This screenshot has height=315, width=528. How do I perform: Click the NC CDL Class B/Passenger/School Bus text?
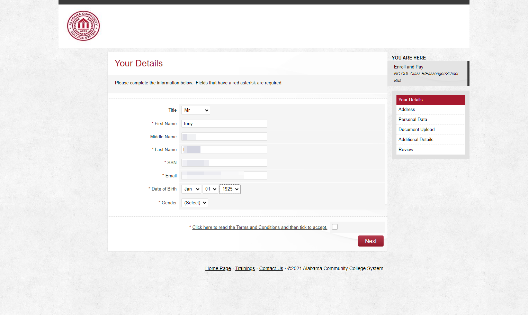[426, 77]
